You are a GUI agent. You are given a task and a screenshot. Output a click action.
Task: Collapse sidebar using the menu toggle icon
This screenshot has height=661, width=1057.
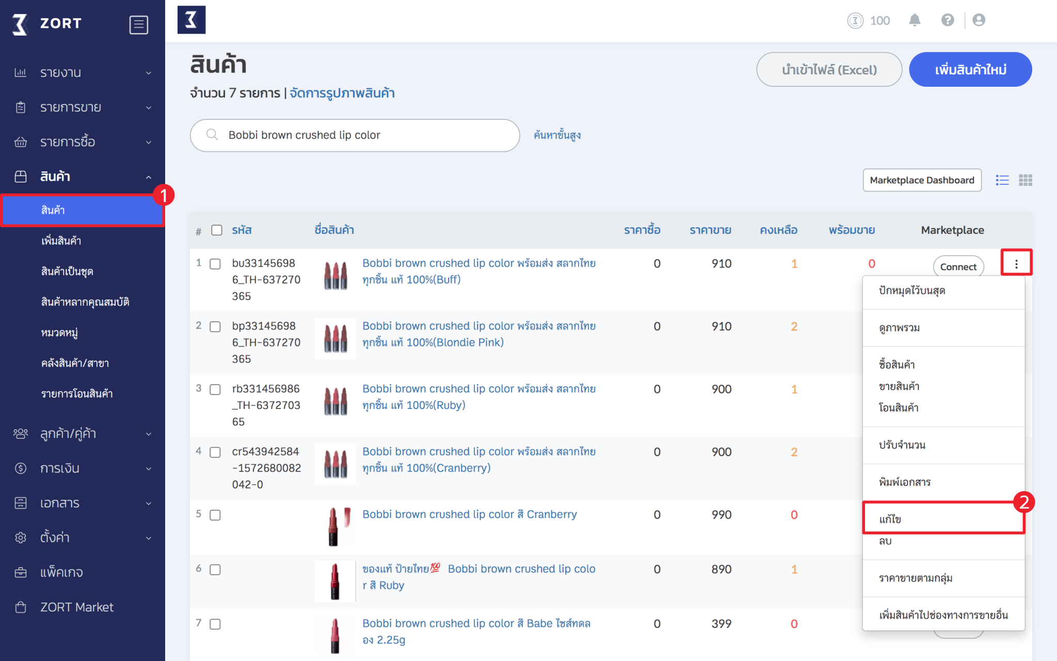click(138, 24)
